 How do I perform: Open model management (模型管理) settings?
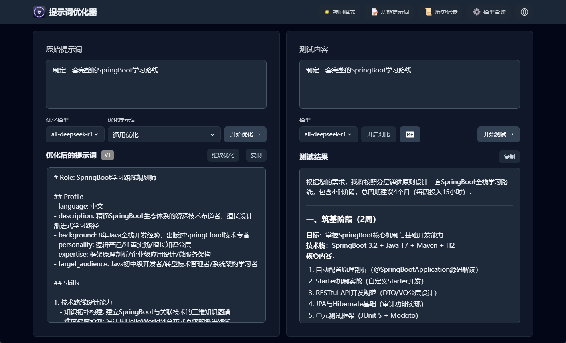(x=489, y=12)
